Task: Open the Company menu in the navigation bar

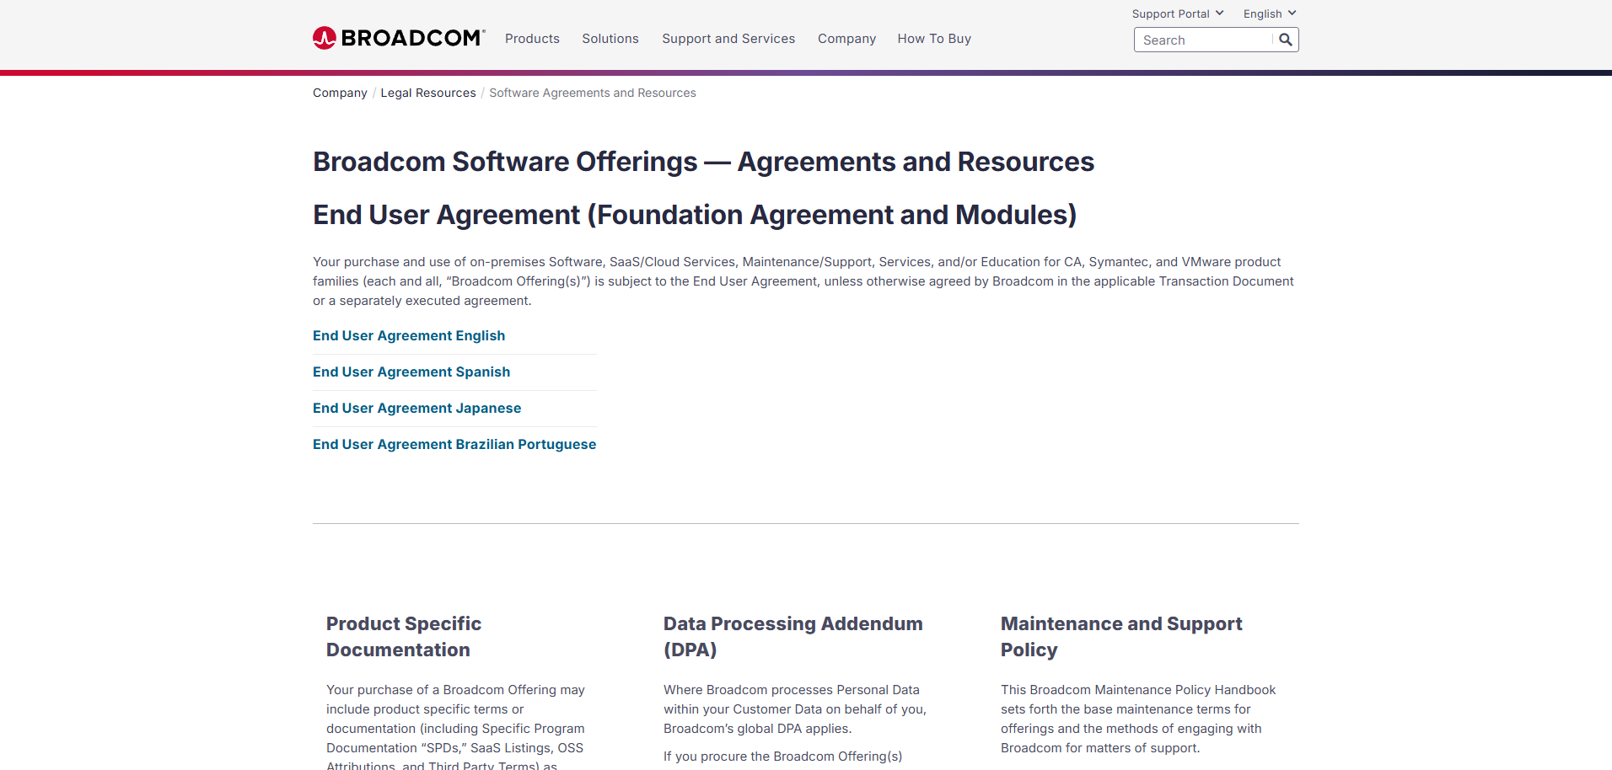Action: pyautogui.click(x=846, y=39)
